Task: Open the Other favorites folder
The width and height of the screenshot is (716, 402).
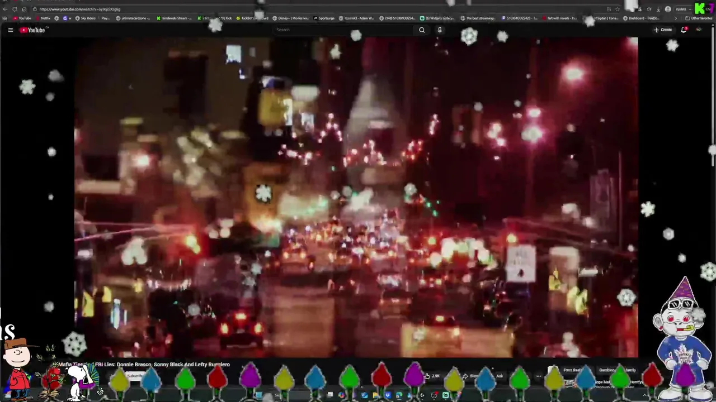Action: click(x=699, y=18)
